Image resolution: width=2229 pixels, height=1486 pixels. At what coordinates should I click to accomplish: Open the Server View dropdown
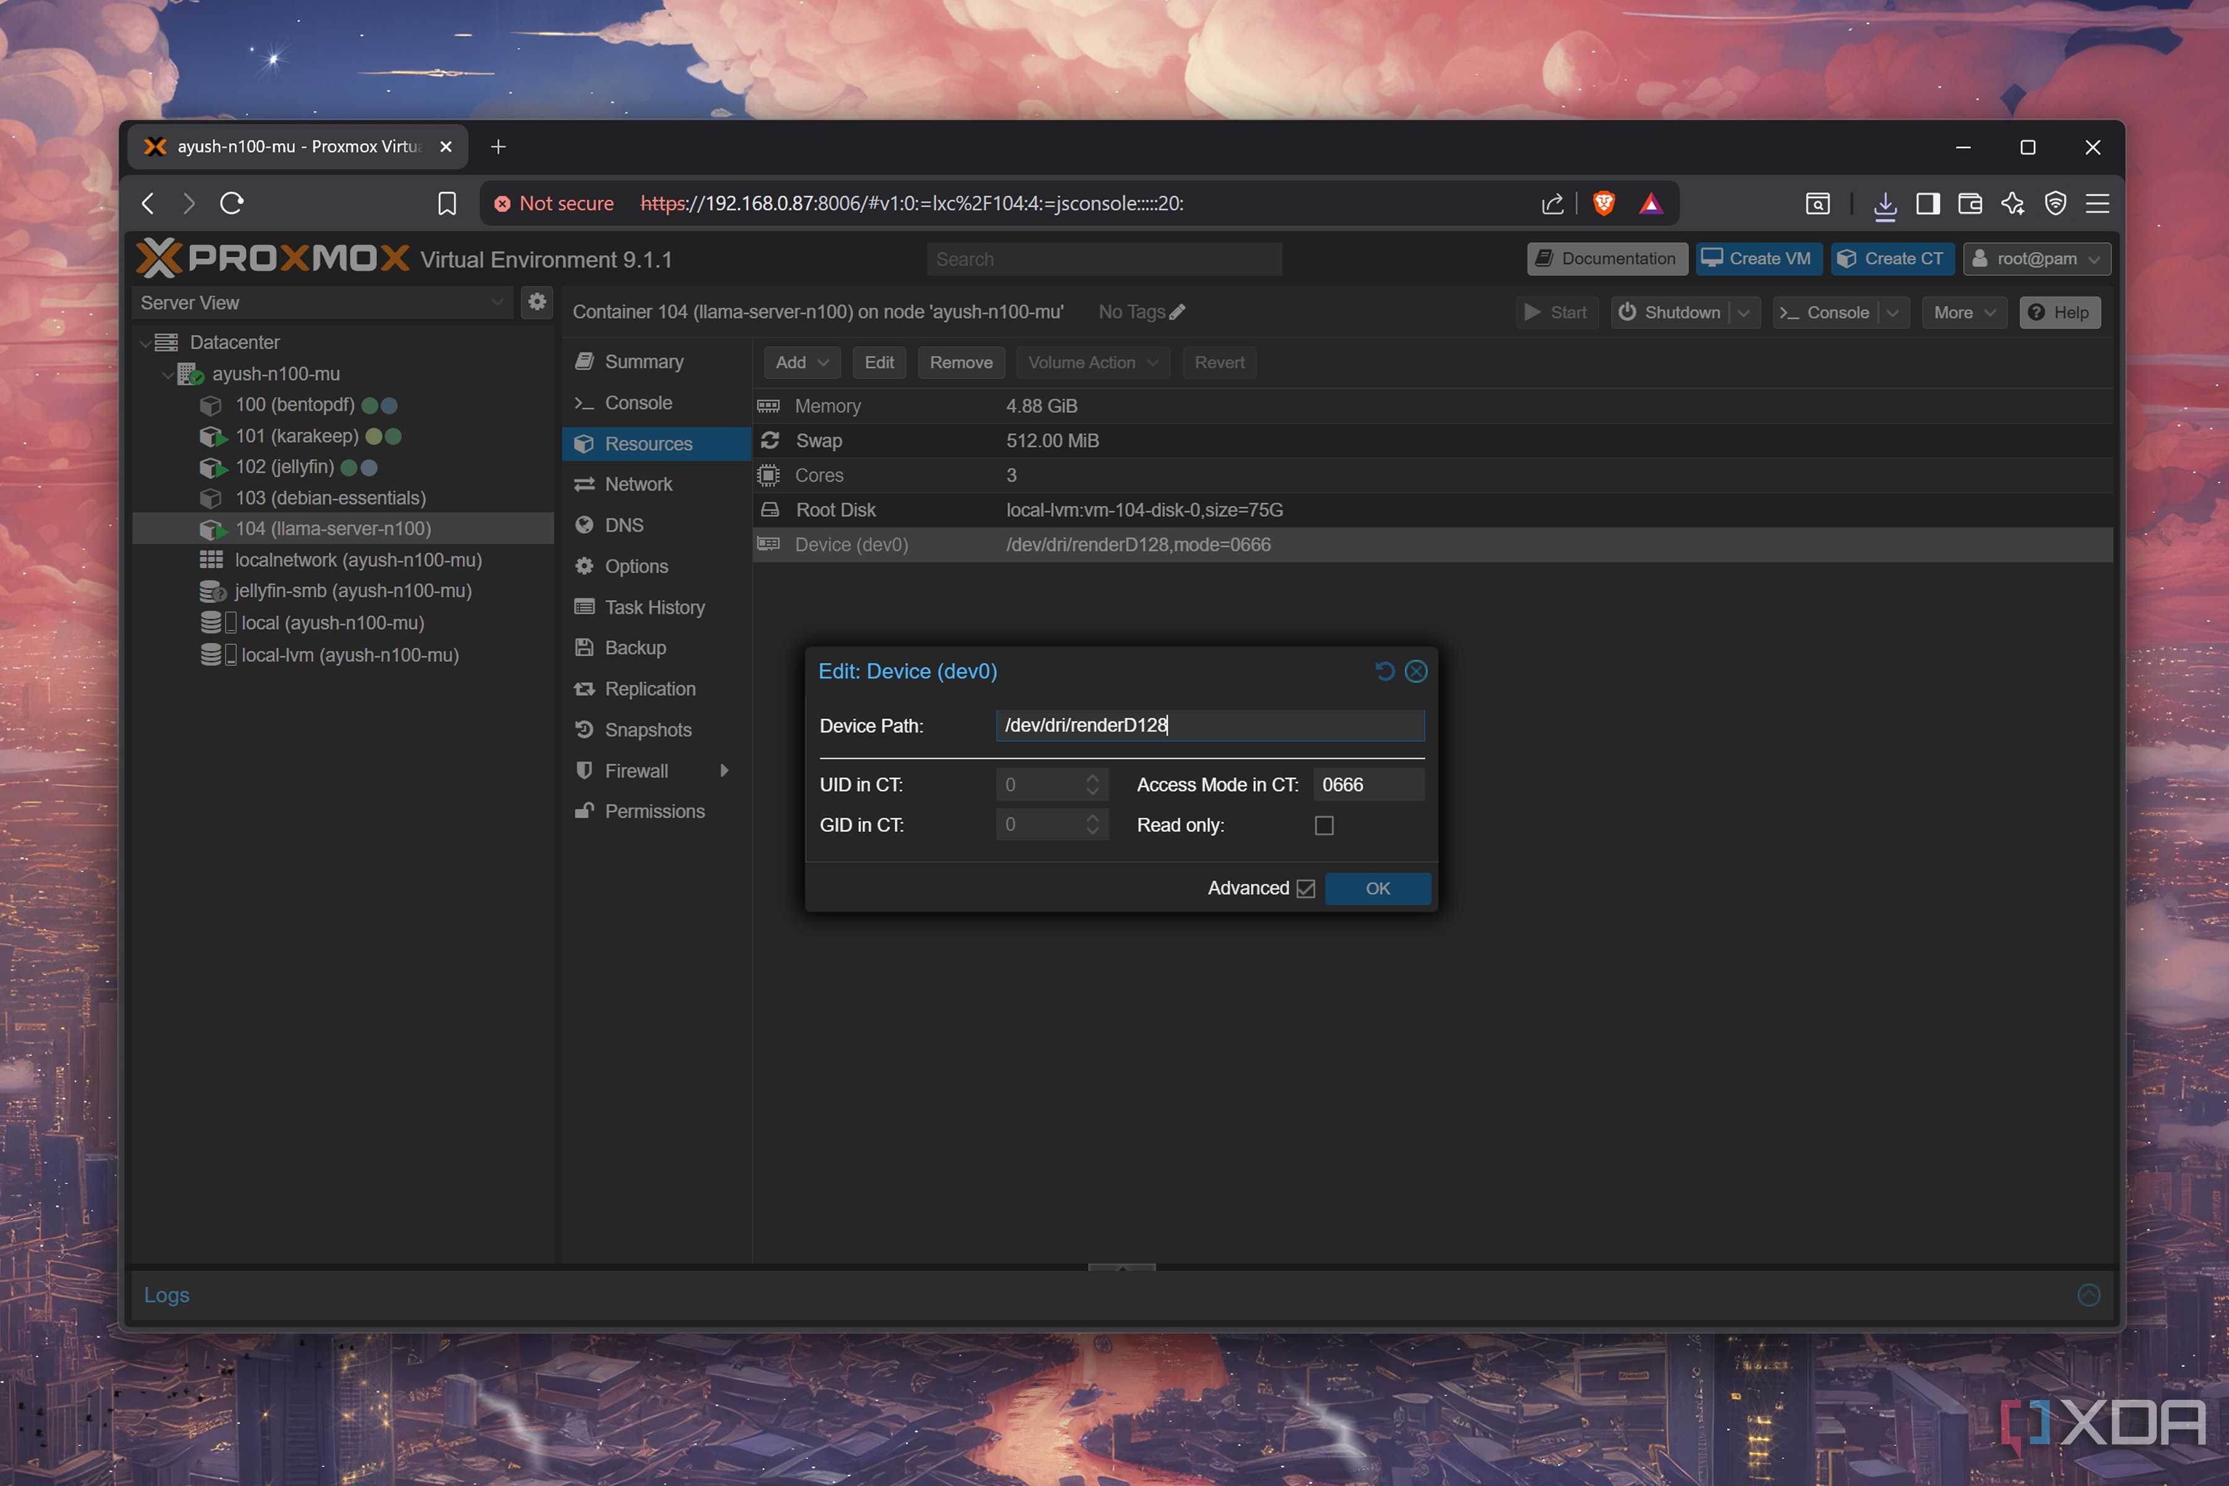click(x=322, y=302)
